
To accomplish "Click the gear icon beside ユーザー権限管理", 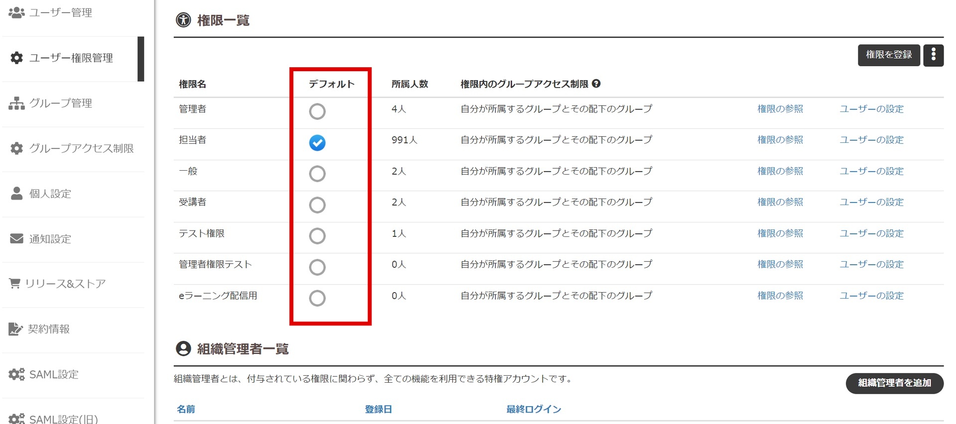I will tap(16, 58).
